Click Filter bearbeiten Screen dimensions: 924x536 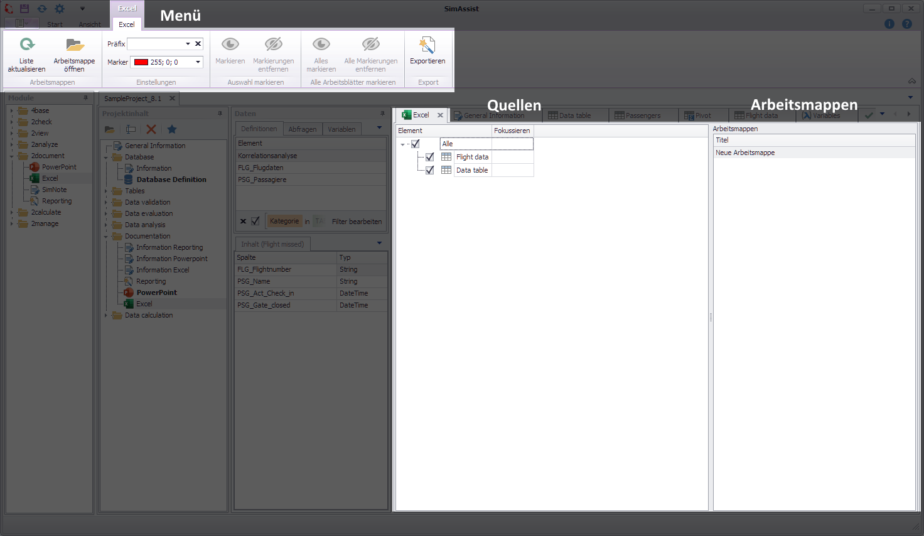(x=357, y=222)
